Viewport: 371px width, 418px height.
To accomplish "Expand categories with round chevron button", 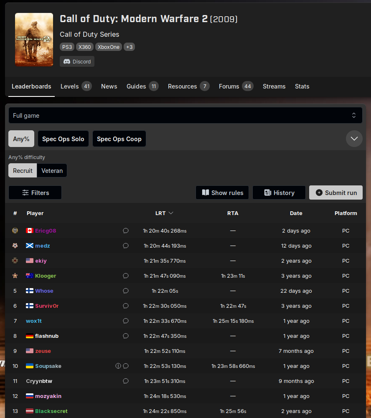I will click(354, 139).
